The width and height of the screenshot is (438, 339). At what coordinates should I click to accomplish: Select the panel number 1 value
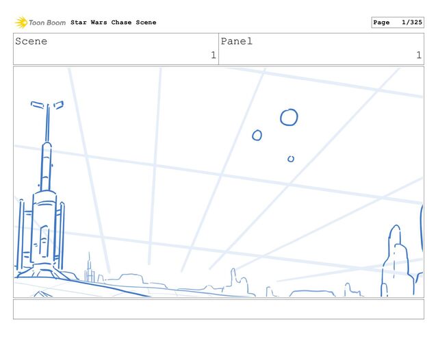[x=419, y=55]
